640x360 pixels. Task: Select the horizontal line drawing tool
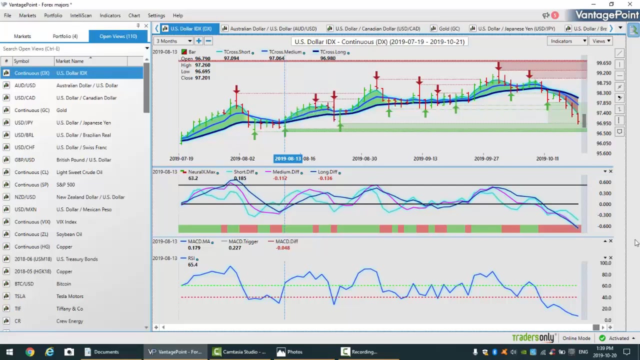[x=619, y=75]
